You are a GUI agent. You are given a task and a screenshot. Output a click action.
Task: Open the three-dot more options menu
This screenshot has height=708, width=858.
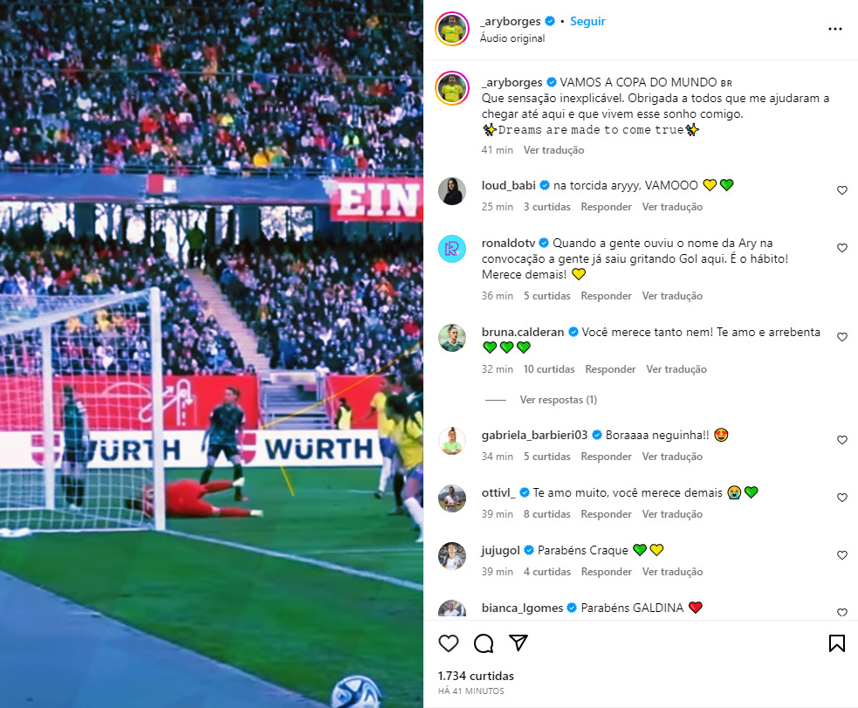click(835, 29)
